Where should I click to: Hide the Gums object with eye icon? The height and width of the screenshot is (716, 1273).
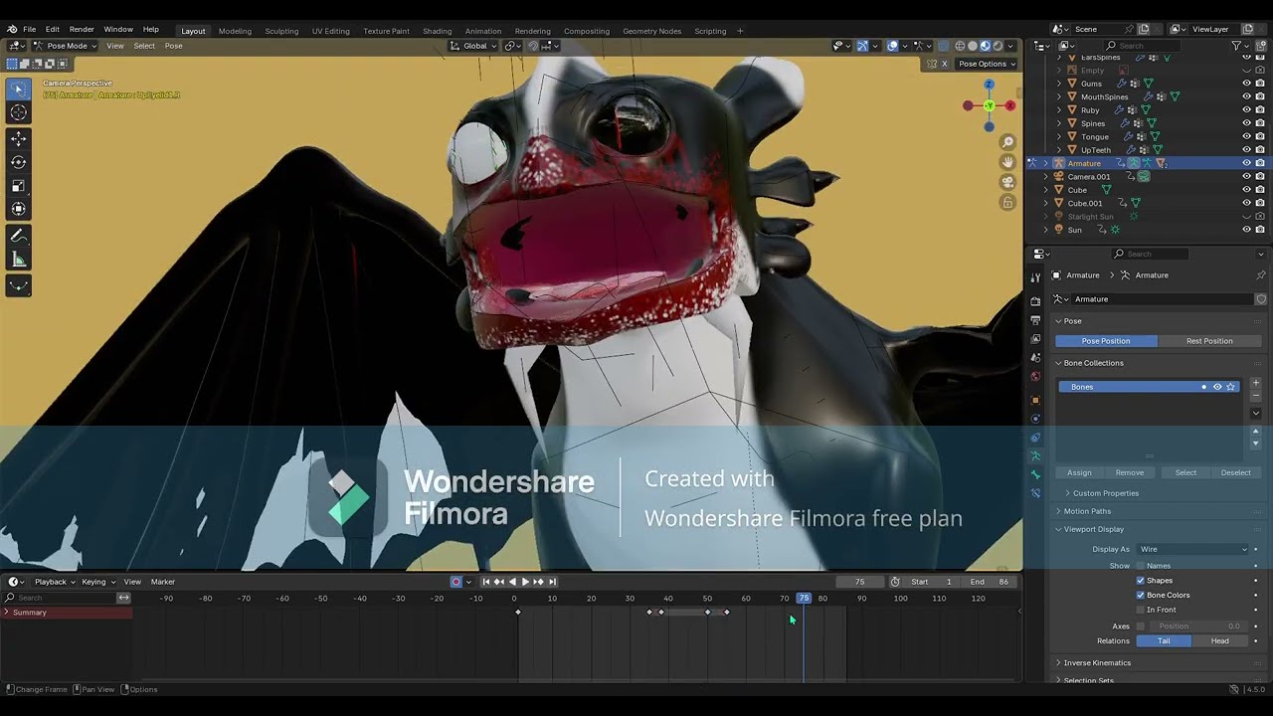(x=1246, y=84)
